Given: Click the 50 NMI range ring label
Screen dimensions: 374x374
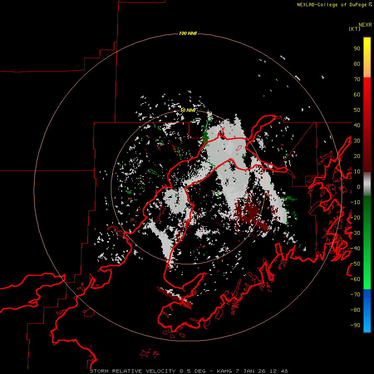Looking at the screenshot, I should [x=188, y=110].
